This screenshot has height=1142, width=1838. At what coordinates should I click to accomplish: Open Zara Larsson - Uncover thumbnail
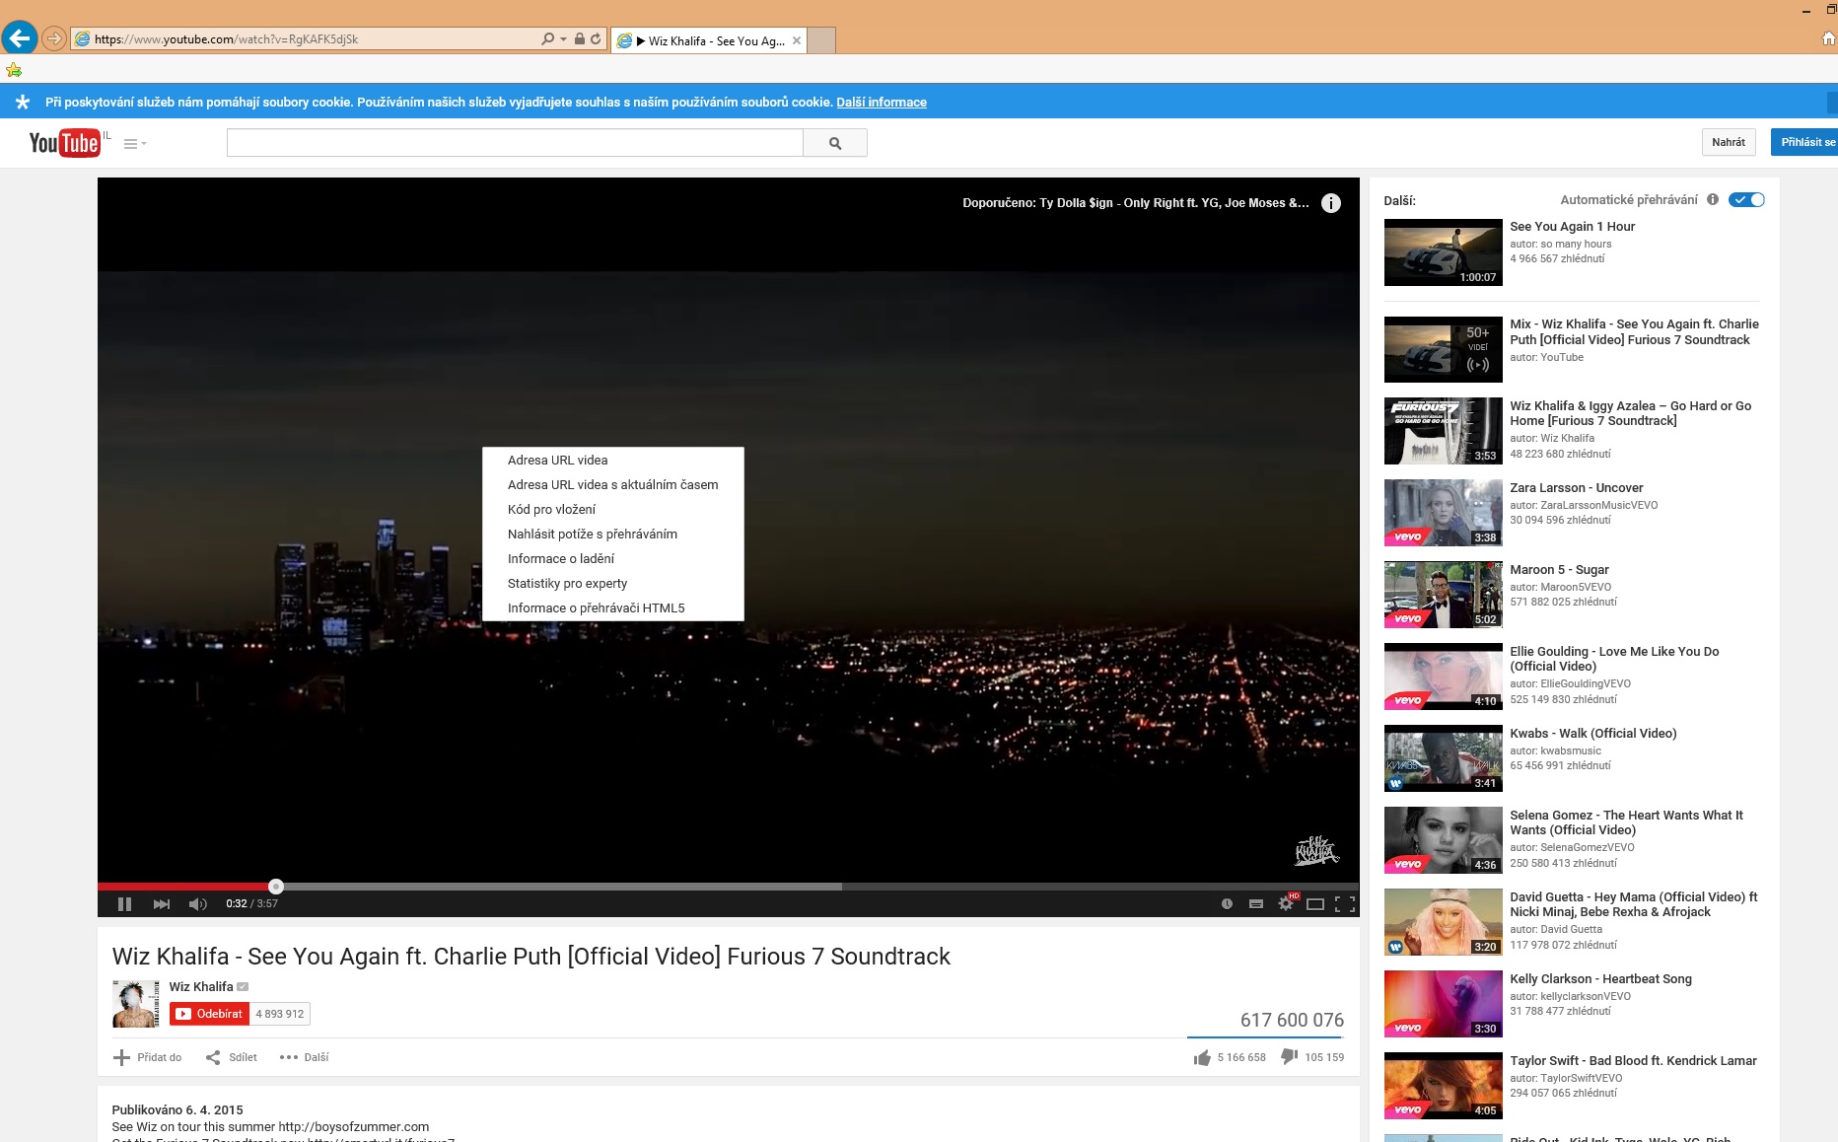point(1444,513)
